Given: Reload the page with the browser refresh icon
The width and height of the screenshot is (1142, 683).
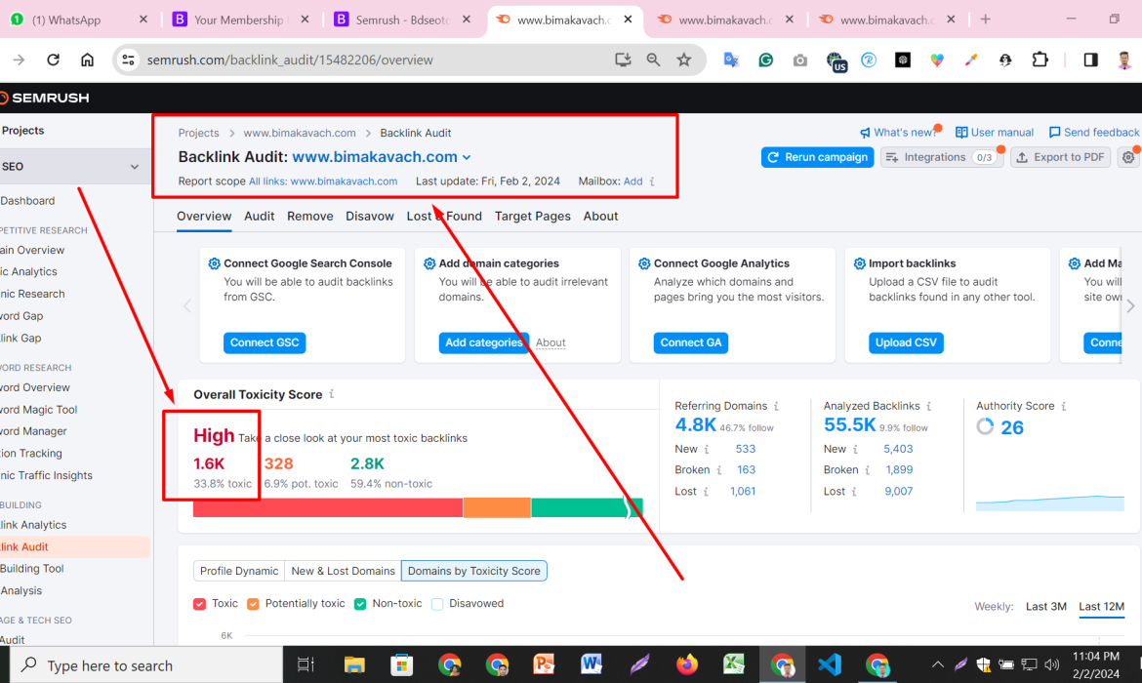Looking at the screenshot, I should pyautogui.click(x=53, y=60).
